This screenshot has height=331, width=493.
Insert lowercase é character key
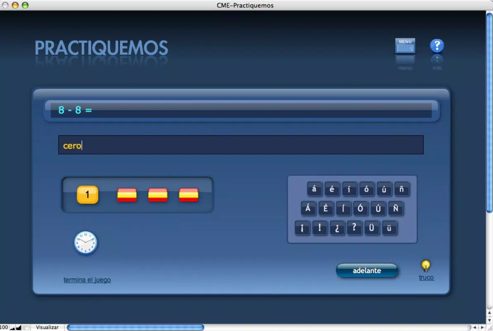tap(332, 189)
